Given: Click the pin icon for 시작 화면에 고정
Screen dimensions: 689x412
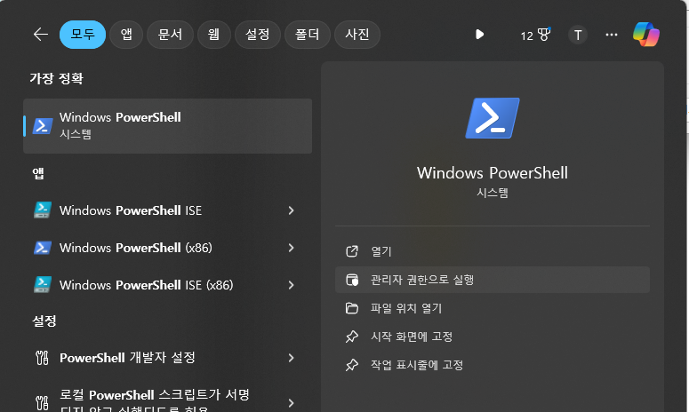Looking at the screenshot, I should pyautogui.click(x=352, y=337).
